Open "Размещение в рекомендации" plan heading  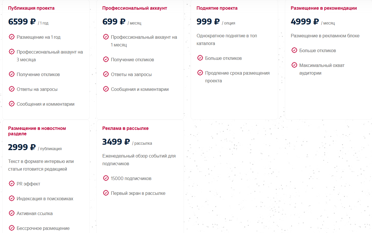pyautogui.click(x=323, y=8)
